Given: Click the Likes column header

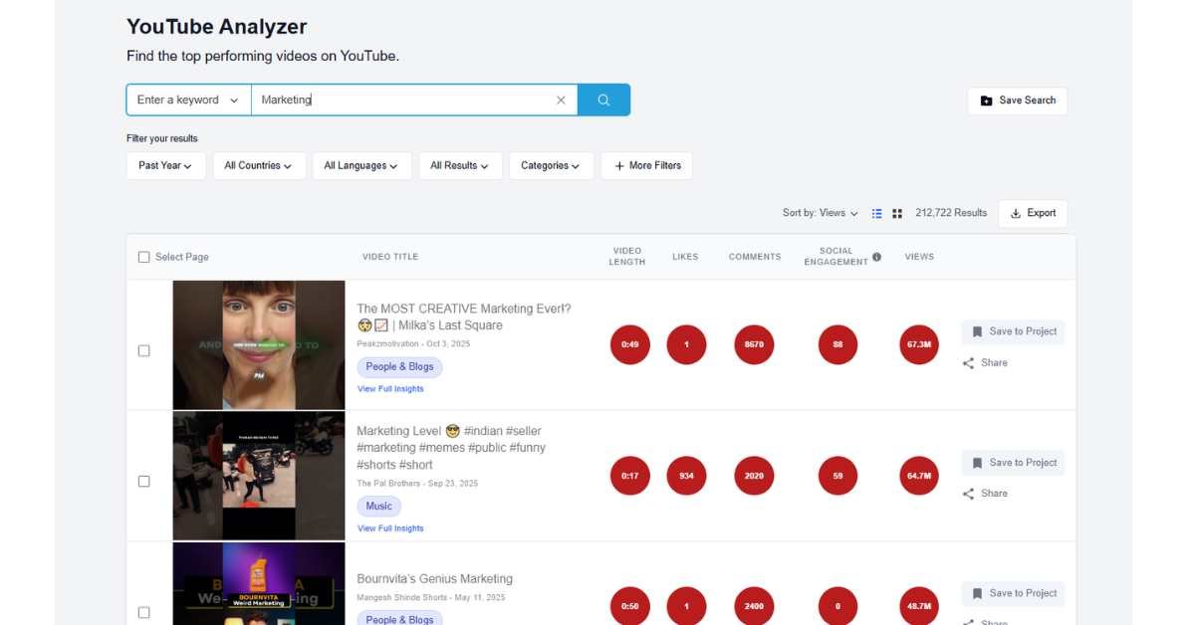Looking at the screenshot, I should pyautogui.click(x=685, y=257).
